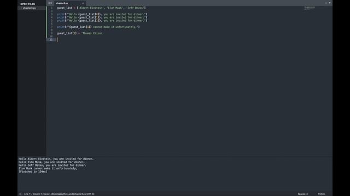Click line number 11 in the gutter

coord(51,40)
